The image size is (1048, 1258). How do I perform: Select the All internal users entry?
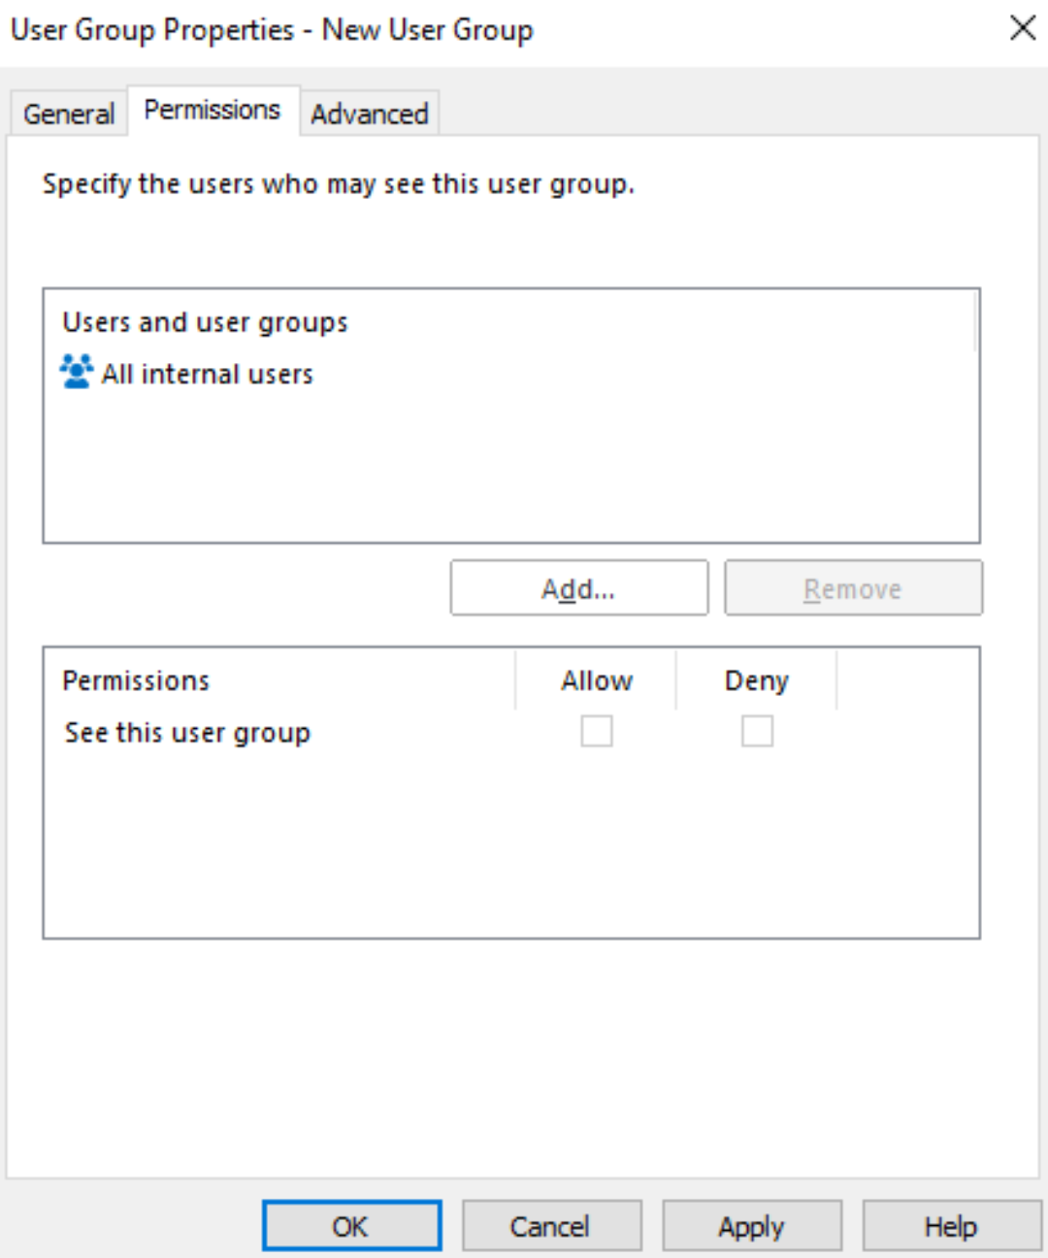[x=186, y=373]
